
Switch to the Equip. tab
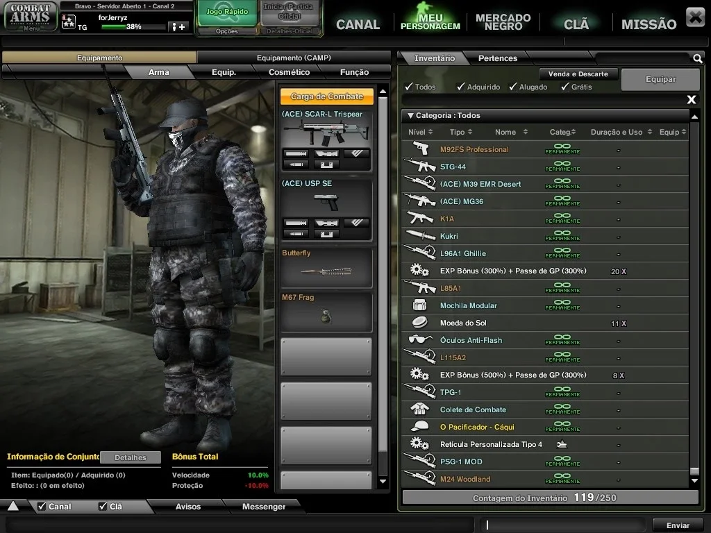(224, 72)
